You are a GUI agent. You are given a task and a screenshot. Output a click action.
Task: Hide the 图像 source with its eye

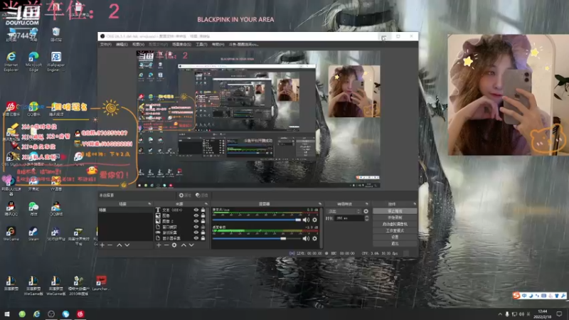point(196,215)
